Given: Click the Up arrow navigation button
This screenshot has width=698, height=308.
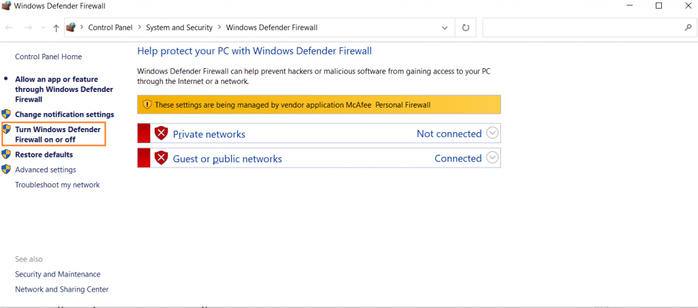Looking at the screenshot, I should pyautogui.click(x=56, y=28).
